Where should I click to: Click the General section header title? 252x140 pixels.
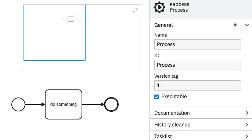pos(163,25)
